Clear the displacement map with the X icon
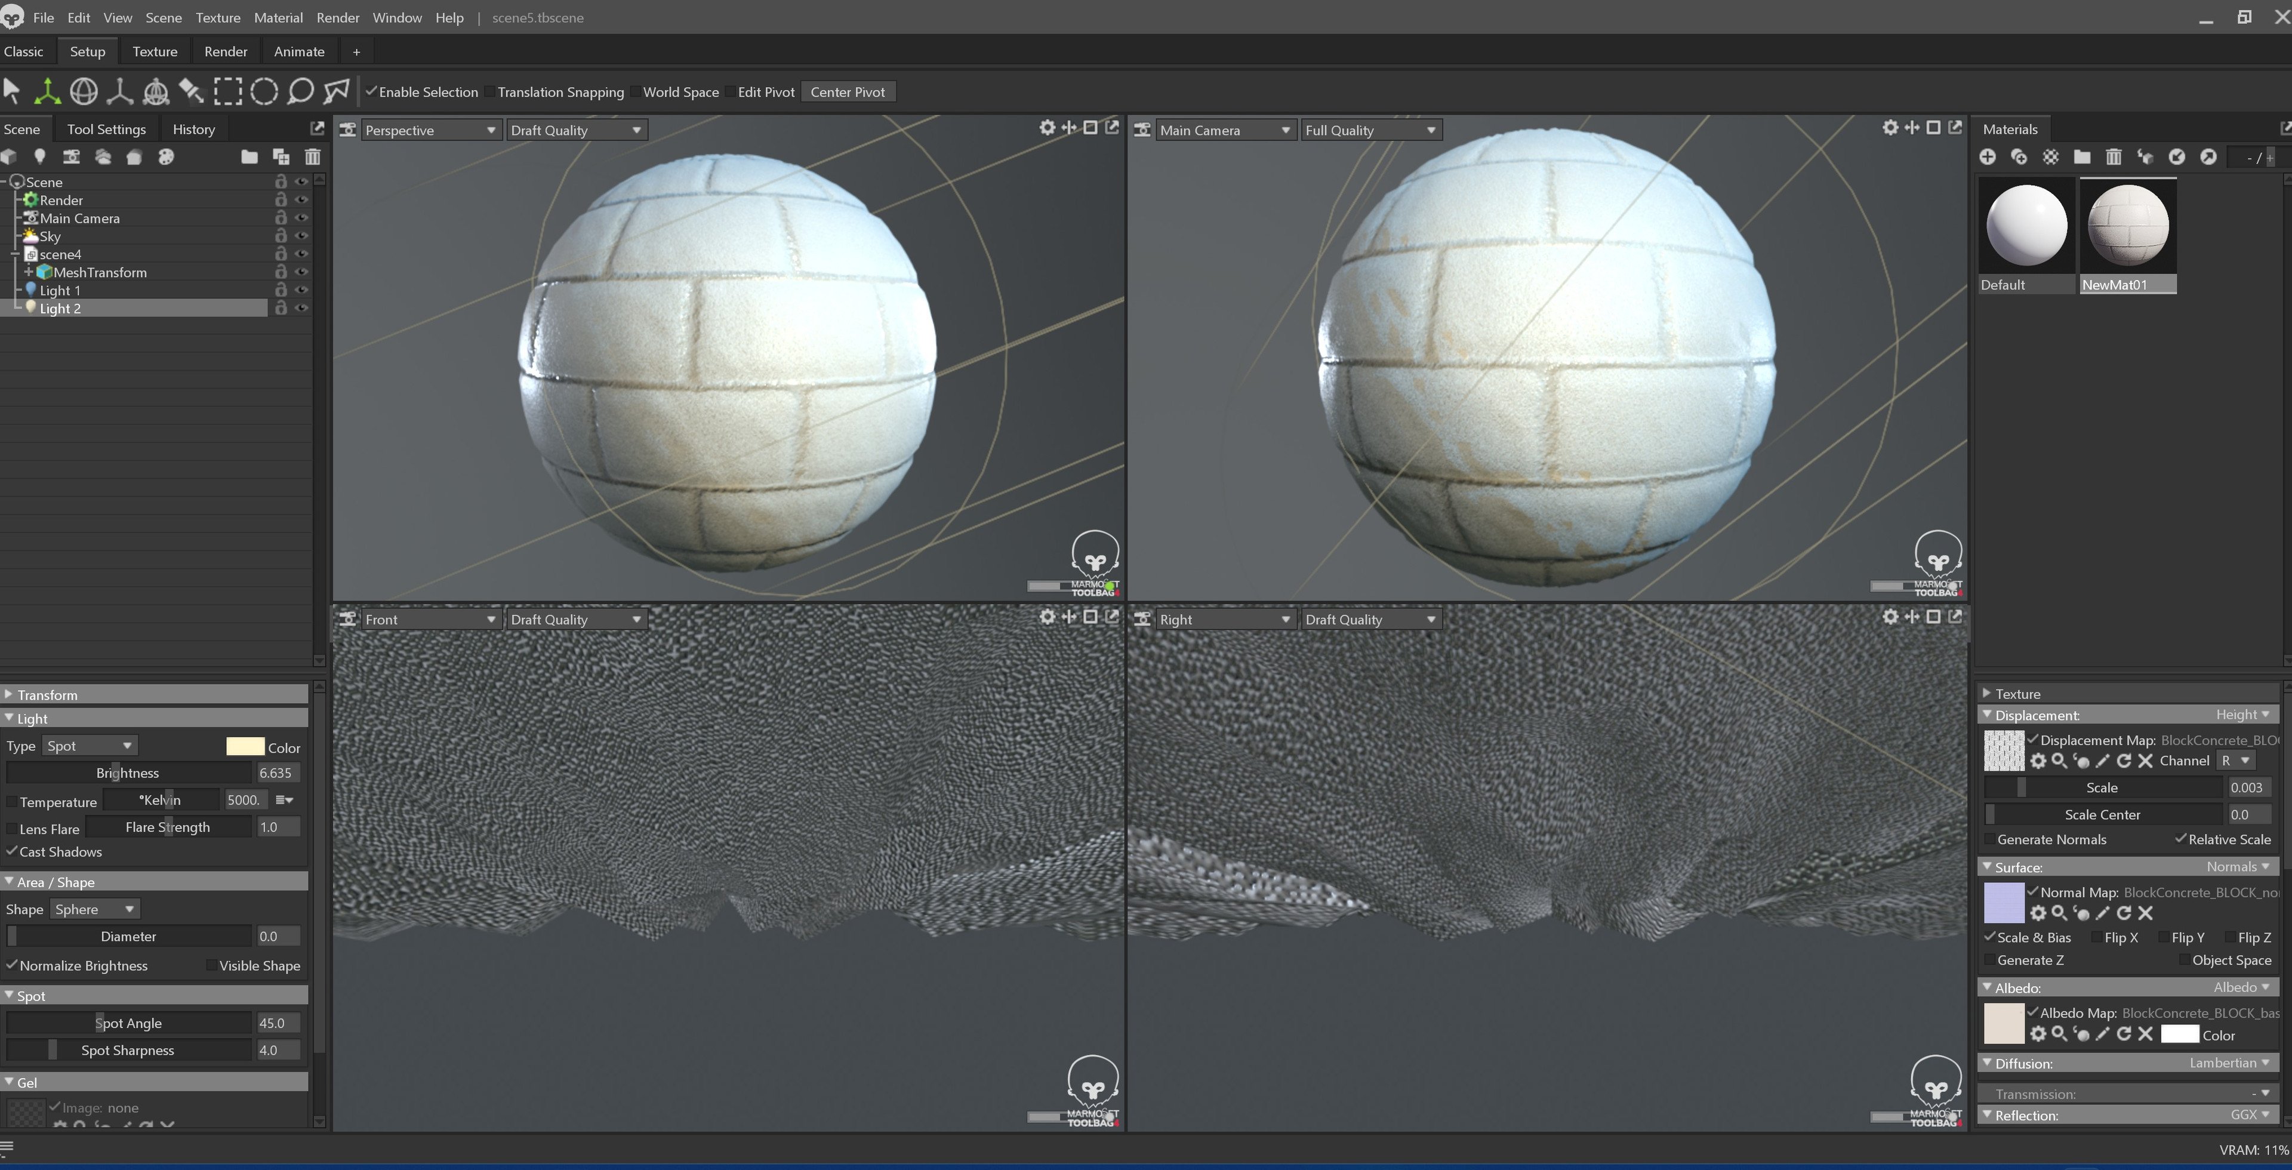 coord(2145,762)
